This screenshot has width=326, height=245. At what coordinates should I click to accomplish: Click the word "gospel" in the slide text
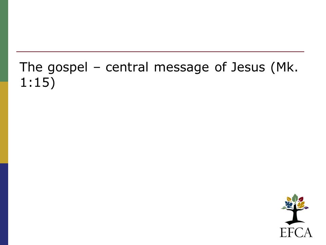pos(68,68)
